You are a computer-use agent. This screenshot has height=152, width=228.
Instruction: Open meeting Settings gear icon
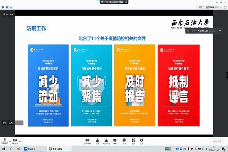[x=141, y=140]
